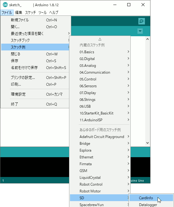
Task: Expand 最近使った項目を開く submenu
Action: click(35, 33)
